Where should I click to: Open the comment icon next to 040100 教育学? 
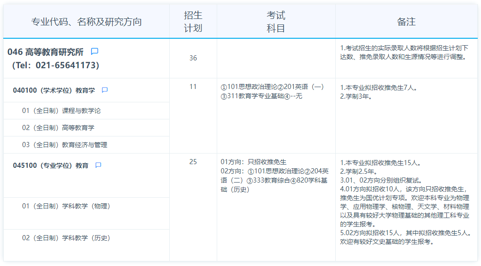click(x=105, y=90)
